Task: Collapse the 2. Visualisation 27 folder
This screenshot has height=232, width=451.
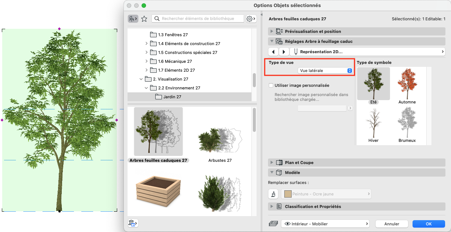Action: click(141, 79)
